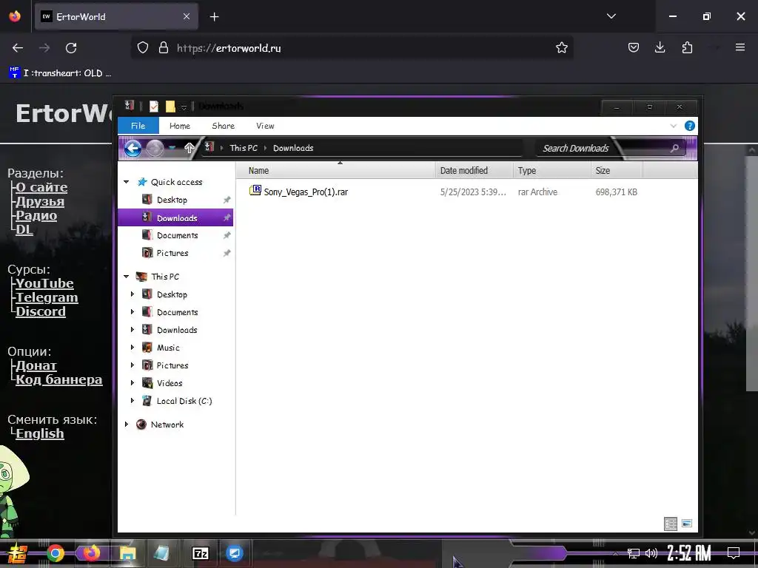Expand Desktop under This PC
This screenshot has height=568, width=758.
point(133,294)
